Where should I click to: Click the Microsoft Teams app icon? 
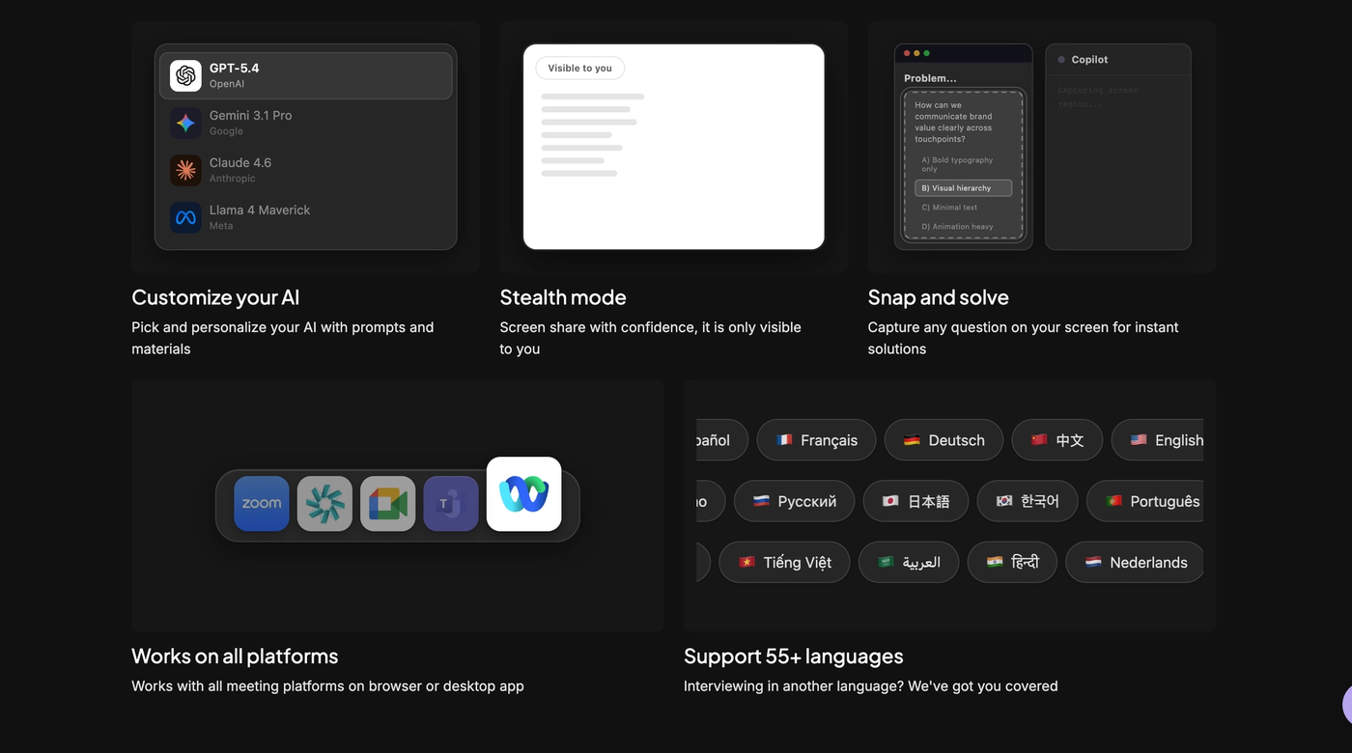point(451,504)
